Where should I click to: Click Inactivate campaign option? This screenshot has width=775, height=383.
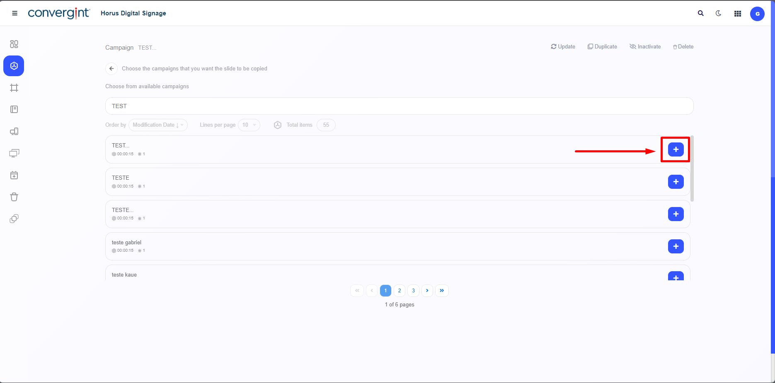click(x=645, y=47)
